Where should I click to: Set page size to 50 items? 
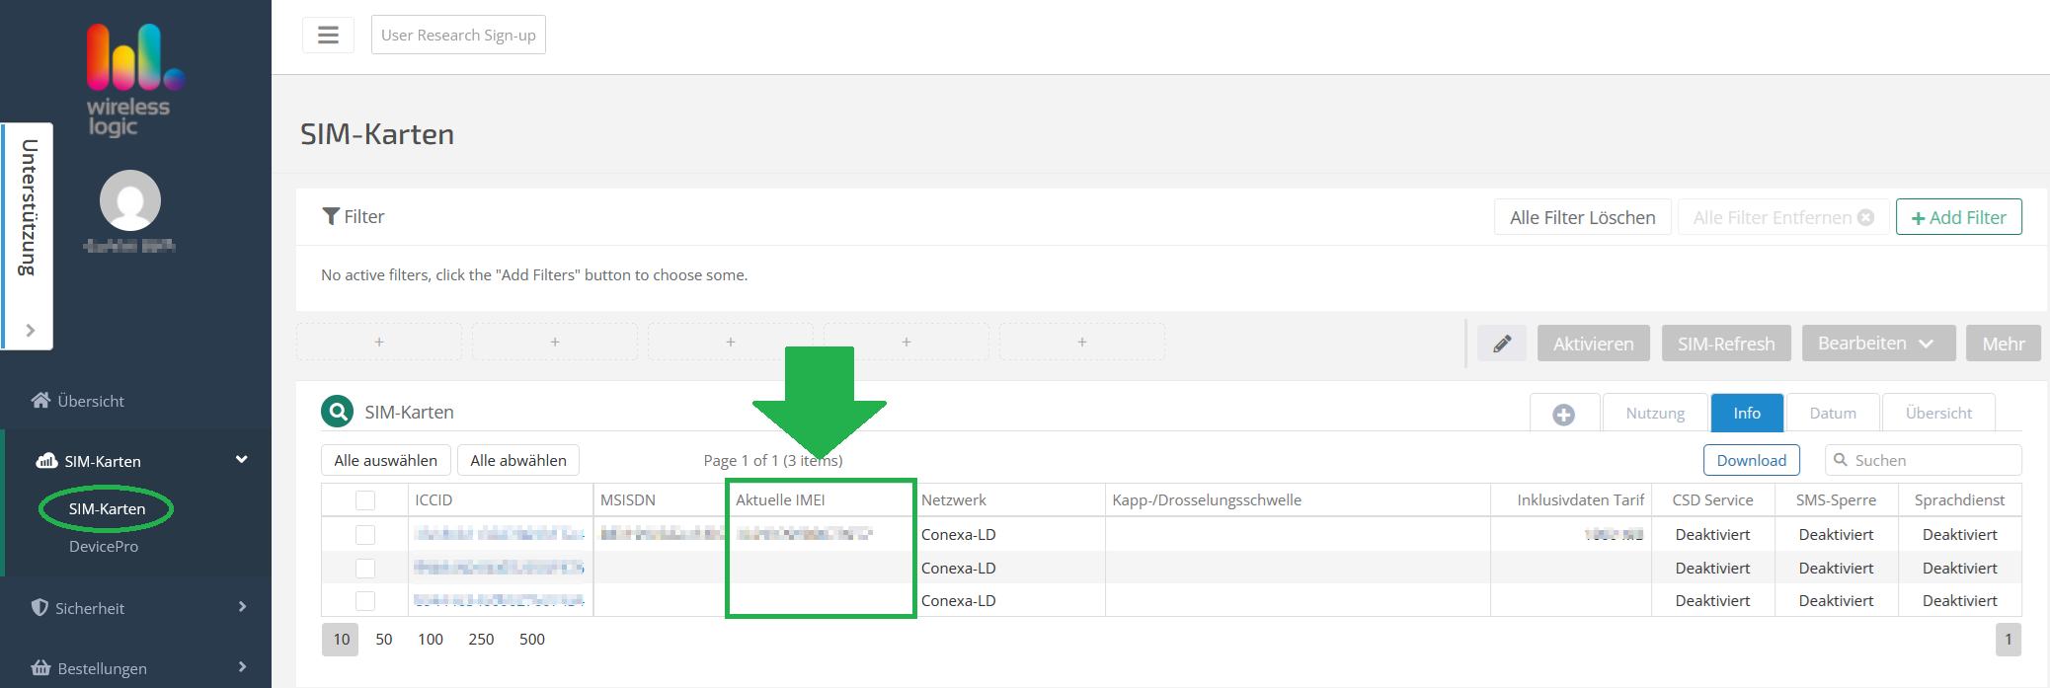click(x=384, y=640)
